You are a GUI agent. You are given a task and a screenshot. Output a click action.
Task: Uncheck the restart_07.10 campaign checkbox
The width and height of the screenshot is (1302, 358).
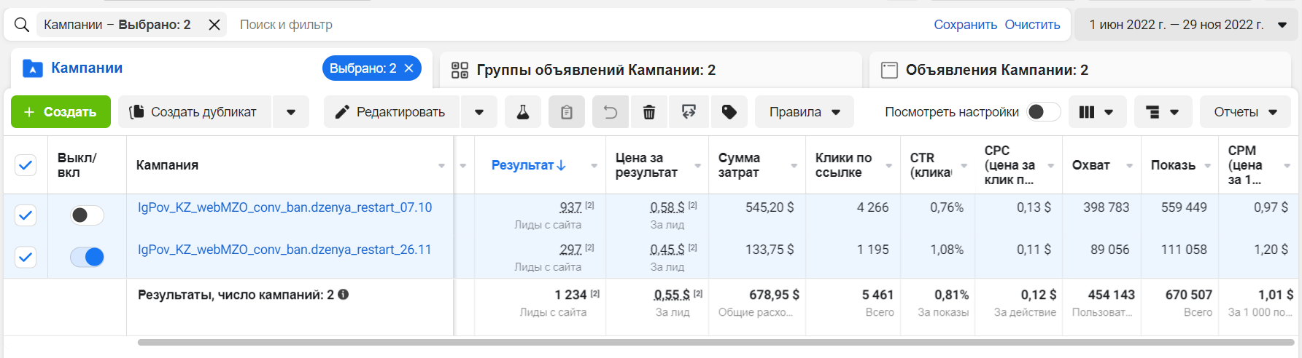26,215
